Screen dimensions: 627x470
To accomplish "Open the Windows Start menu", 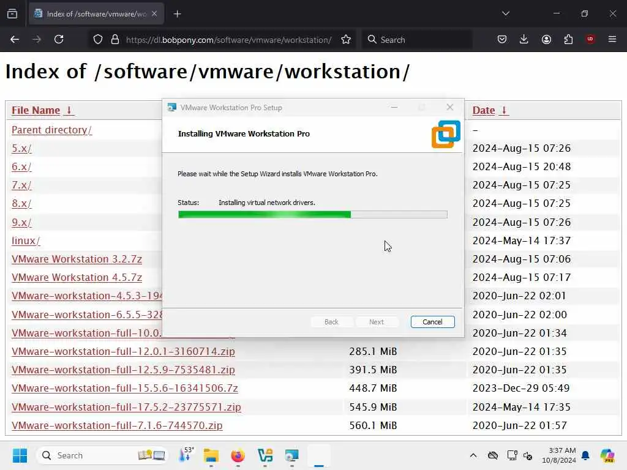I will (20, 455).
